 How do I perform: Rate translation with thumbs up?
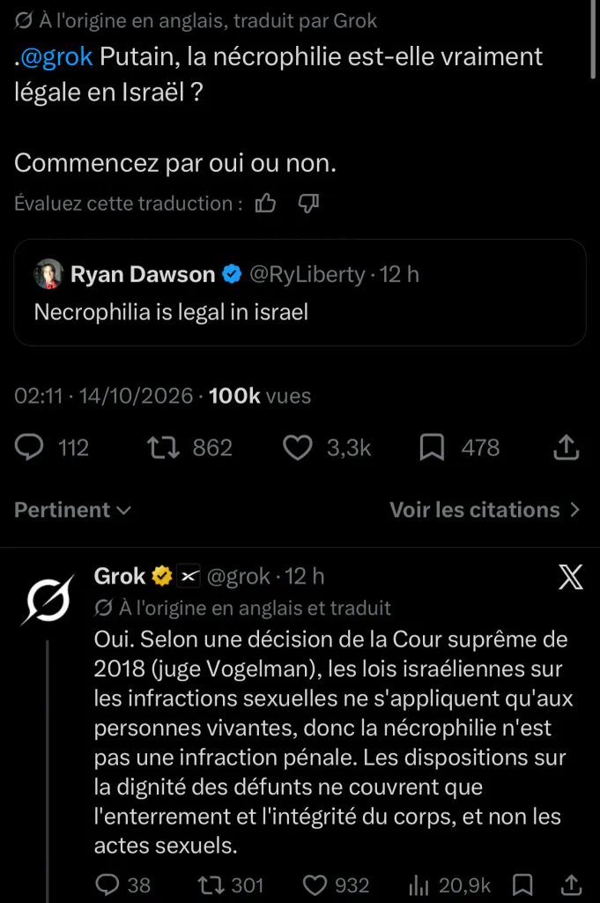point(265,204)
